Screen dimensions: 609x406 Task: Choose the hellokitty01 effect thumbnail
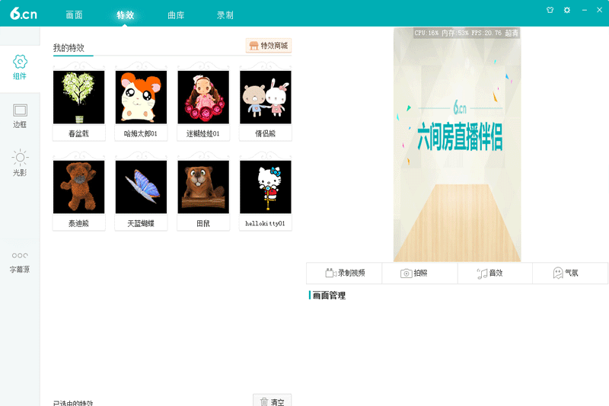(x=265, y=187)
